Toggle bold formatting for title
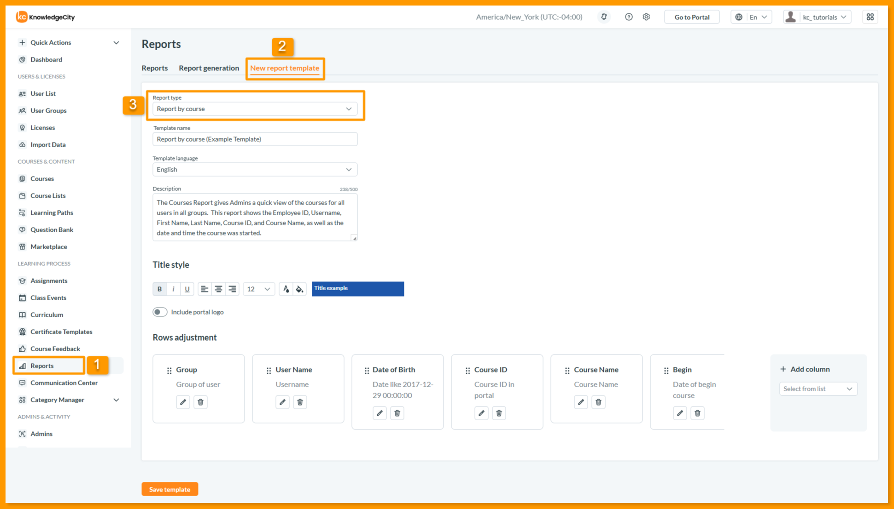 tap(159, 289)
